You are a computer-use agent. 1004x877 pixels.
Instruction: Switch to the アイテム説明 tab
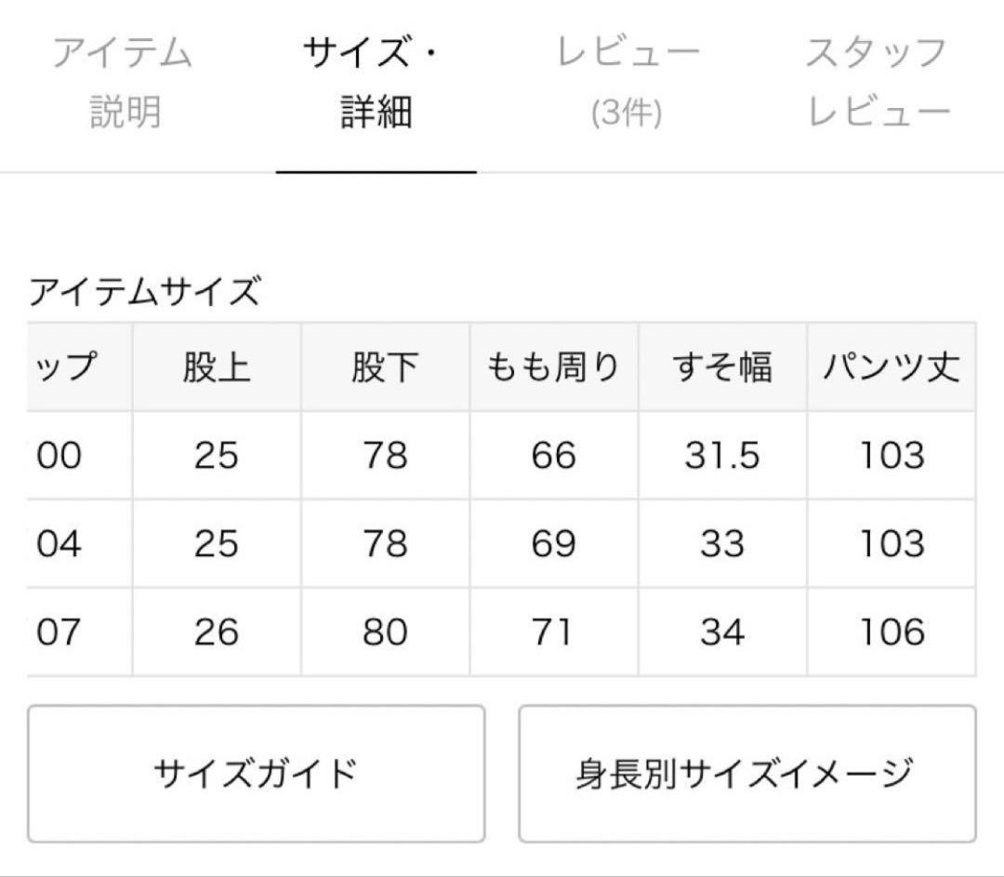click(x=125, y=79)
